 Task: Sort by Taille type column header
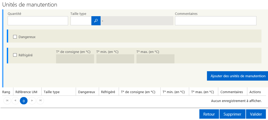[52, 92]
